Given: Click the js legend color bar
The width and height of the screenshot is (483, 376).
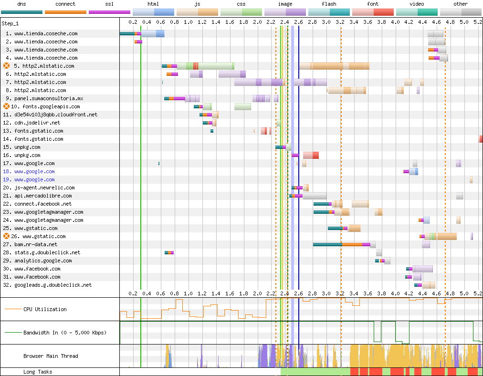Looking at the screenshot, I should (x=197, y=12).
